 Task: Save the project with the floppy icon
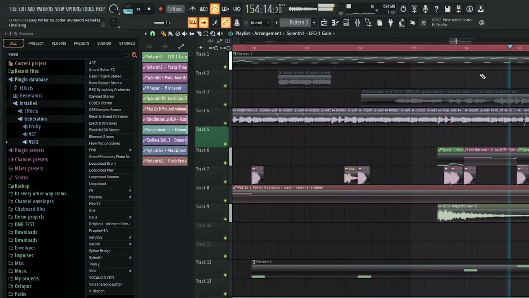pos(448,9)
